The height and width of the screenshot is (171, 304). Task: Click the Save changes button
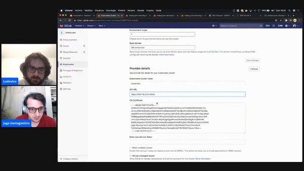(x=252, y=60)
